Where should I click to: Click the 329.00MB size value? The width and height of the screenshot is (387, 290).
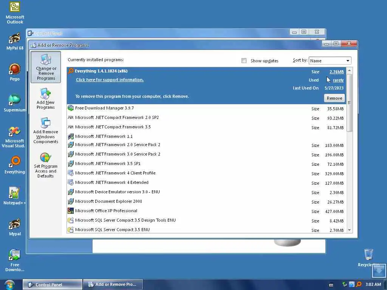334,174
